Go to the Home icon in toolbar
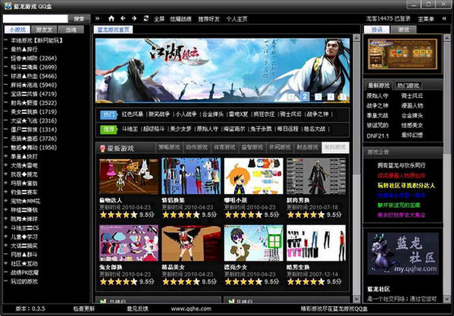 111,18
